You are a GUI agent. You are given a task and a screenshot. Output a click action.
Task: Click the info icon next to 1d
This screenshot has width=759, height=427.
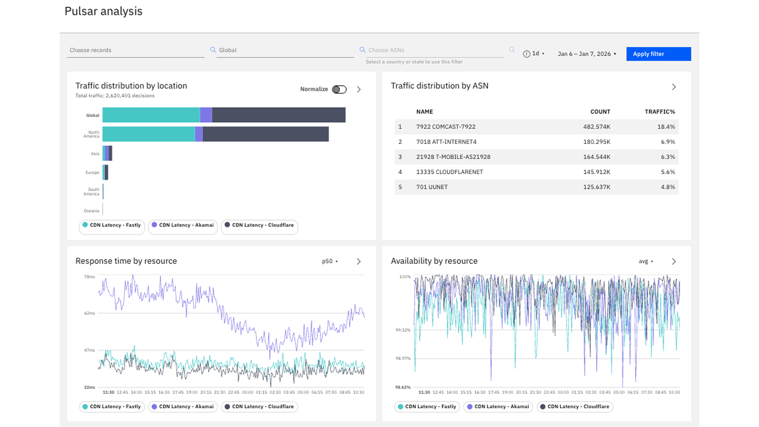tap(526, 54)
